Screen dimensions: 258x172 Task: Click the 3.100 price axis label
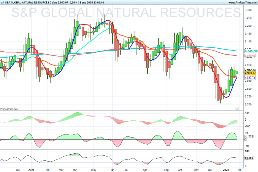pos(248,42)
